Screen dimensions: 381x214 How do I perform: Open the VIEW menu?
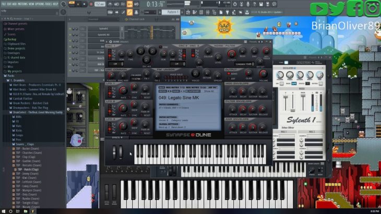click(31, 4)
